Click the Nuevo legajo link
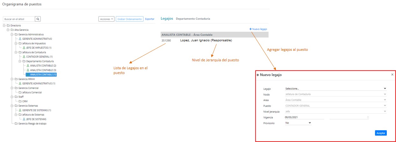This screenshot has height=142, width=396. pyautogui.click(x=258, y=29)
